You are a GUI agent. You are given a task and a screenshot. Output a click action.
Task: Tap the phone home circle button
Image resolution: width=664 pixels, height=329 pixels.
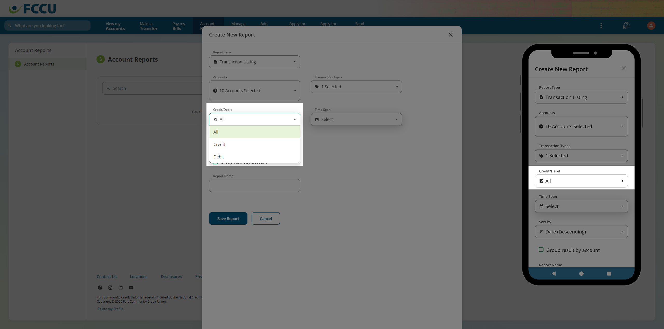click(x=581, y=274)
